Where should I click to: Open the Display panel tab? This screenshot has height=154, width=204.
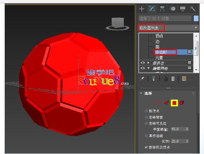coord(183,9)
